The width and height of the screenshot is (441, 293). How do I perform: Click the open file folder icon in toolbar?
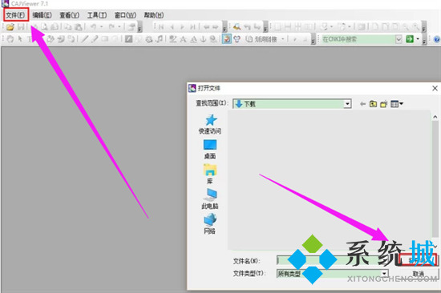pyautogui.click(x=10, y=27)
